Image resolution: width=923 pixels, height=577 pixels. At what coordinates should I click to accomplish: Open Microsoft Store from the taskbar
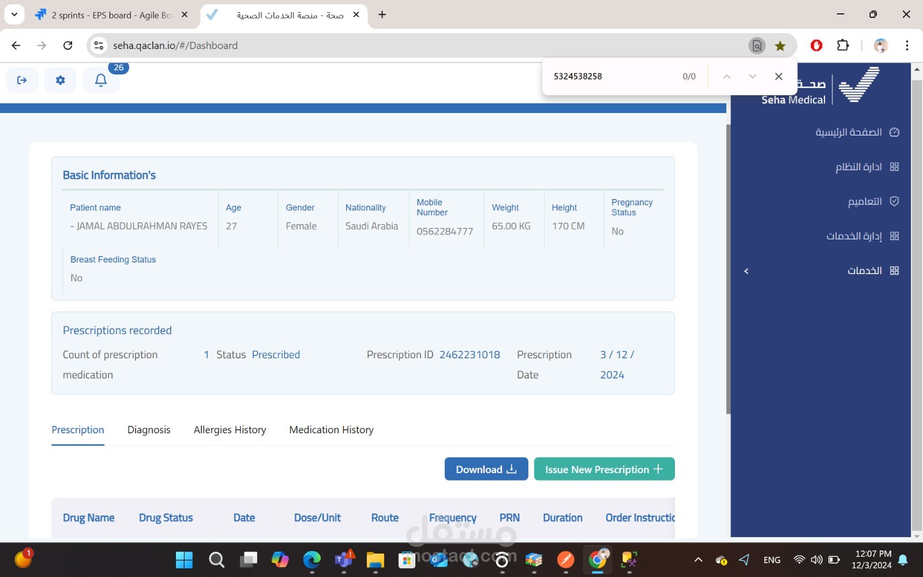click(407, 560)
